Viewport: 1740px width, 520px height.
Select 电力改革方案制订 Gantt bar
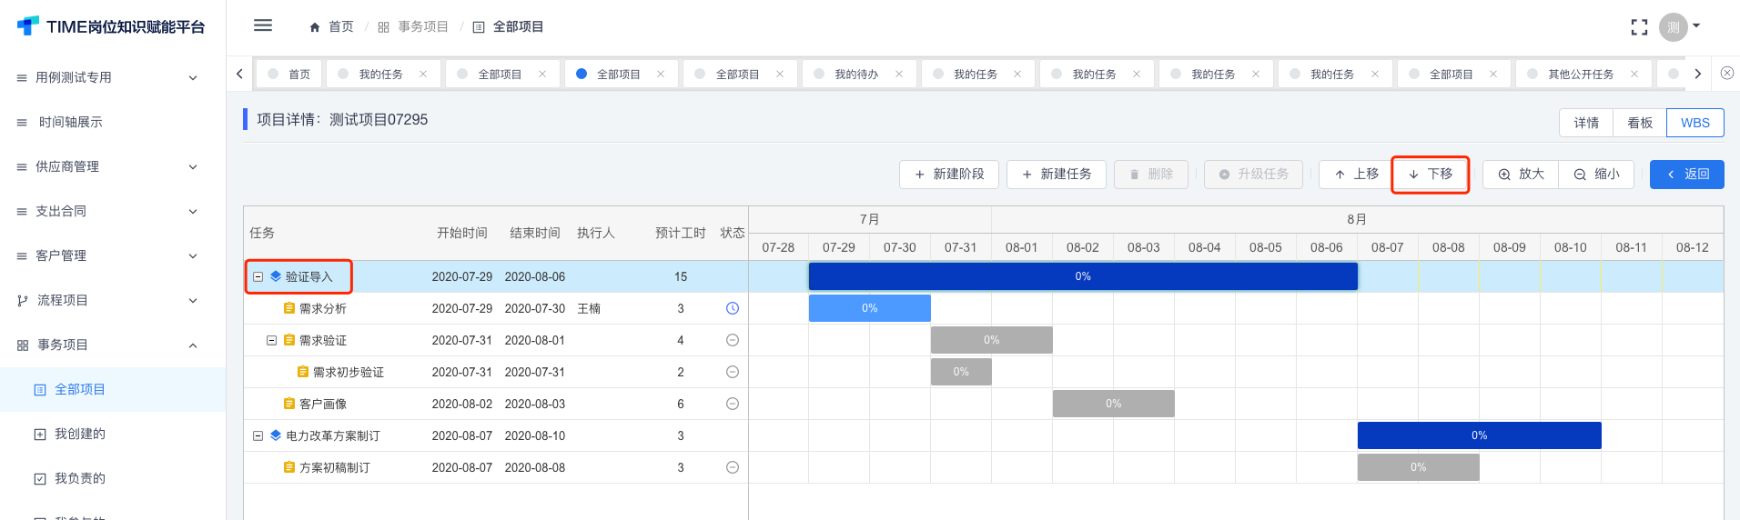[x=1480, y=435]
